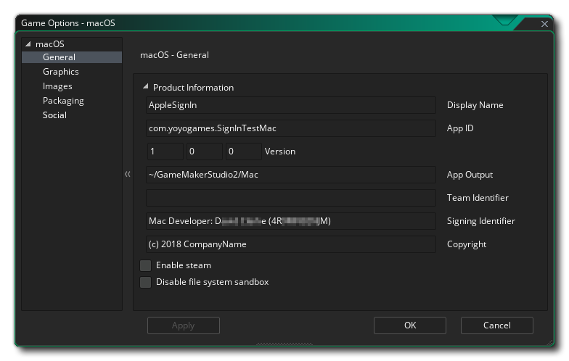Collapse the macOS tree node
The image size is (569, 361).
point(28,44)
